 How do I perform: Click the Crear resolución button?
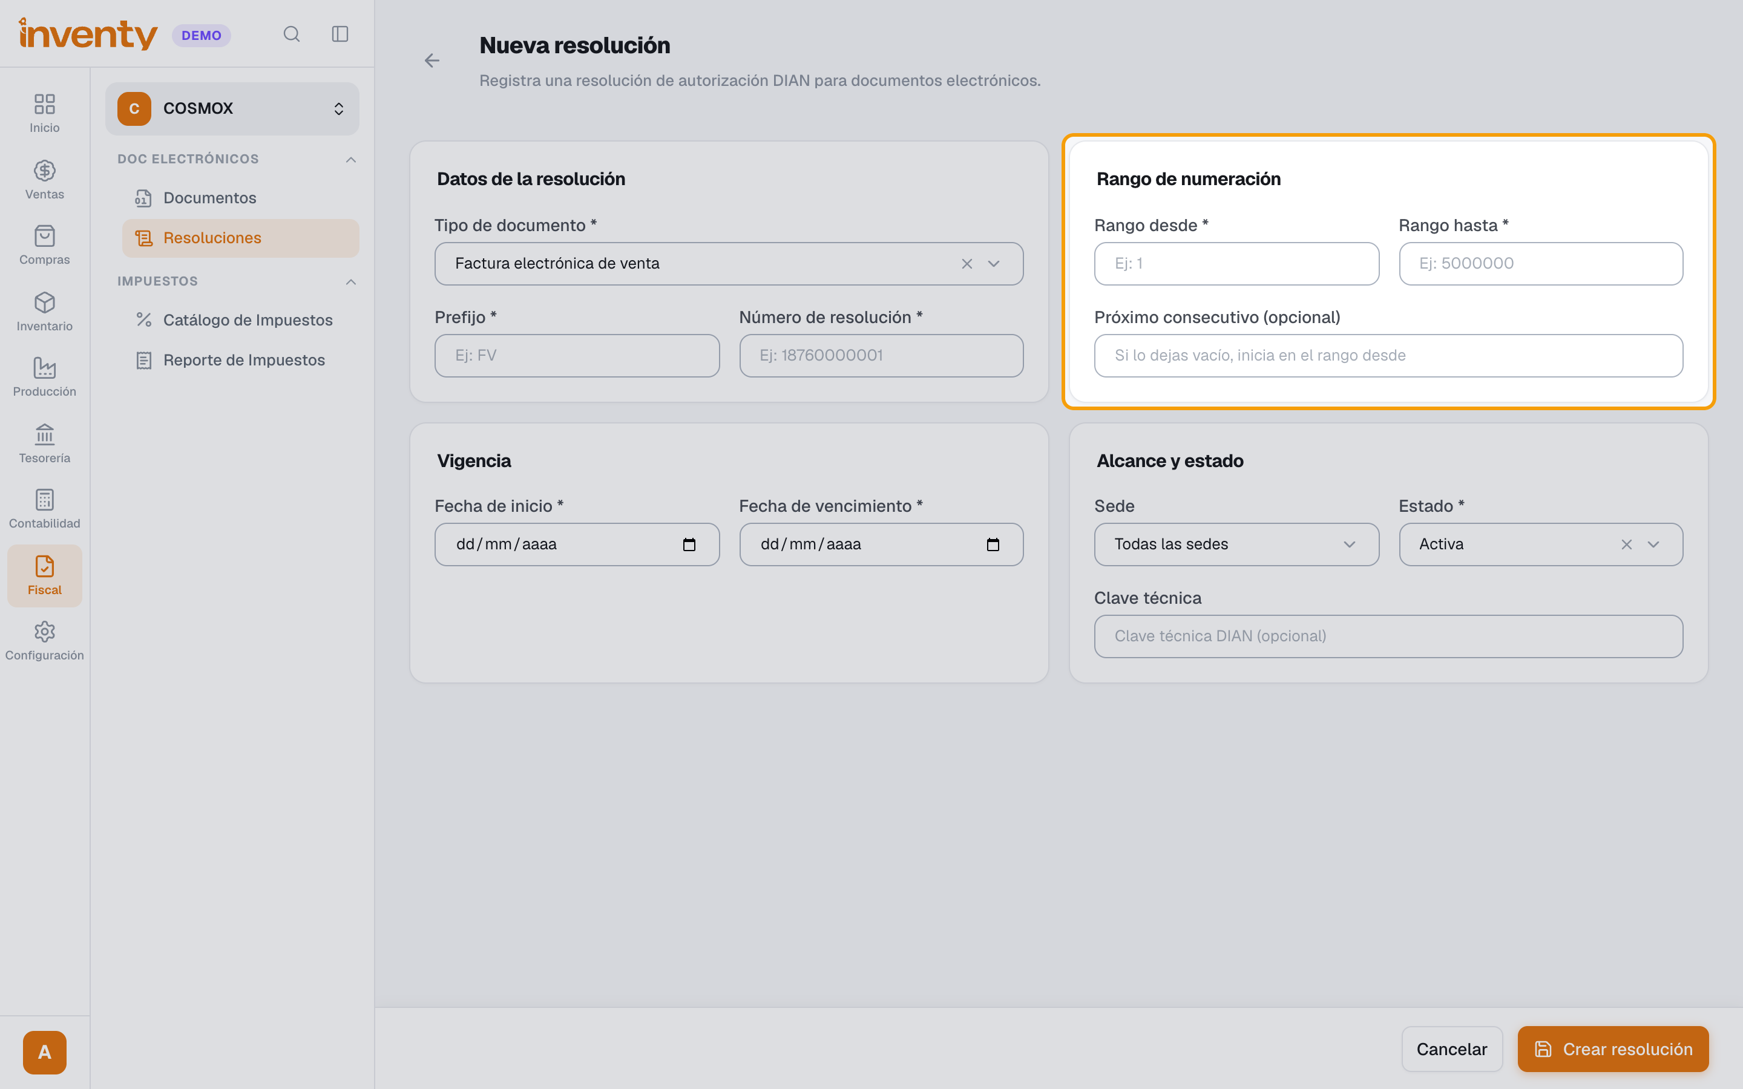pos(1613,1050)
